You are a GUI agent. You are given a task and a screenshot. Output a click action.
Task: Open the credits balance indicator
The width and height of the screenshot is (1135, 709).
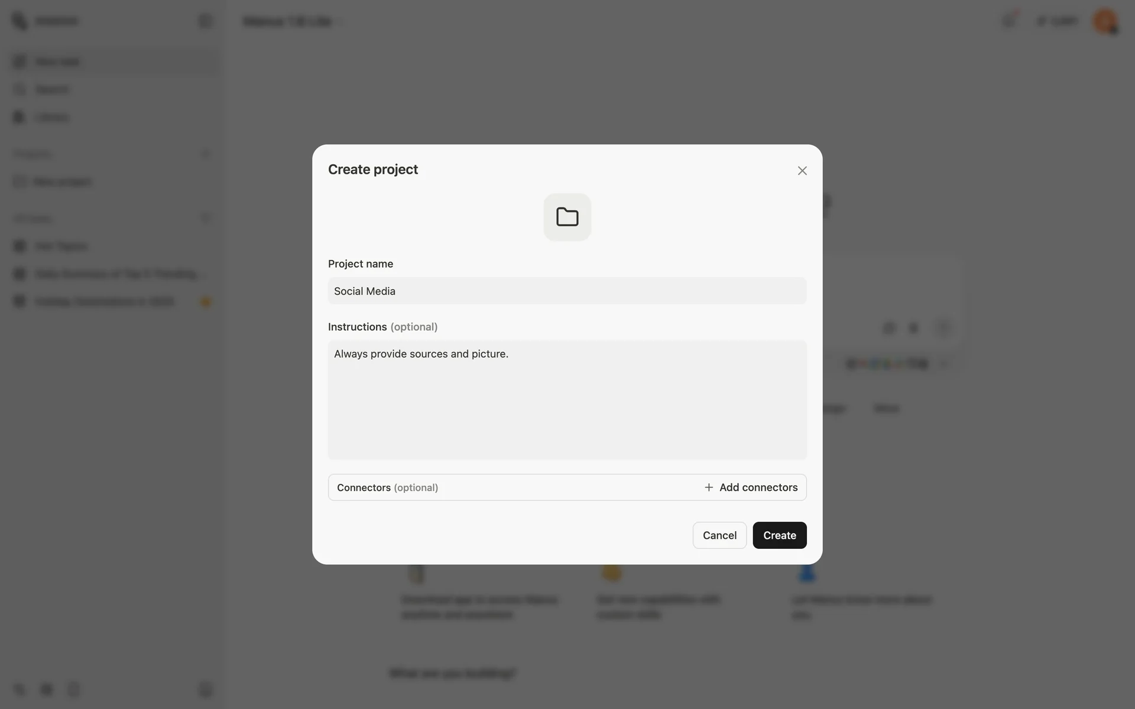[x=1057, y=21]
